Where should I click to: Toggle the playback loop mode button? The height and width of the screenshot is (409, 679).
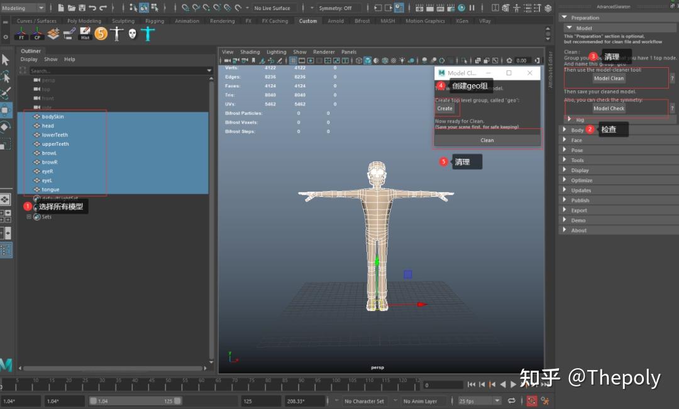pyautogui.click(x=512, y=401)
